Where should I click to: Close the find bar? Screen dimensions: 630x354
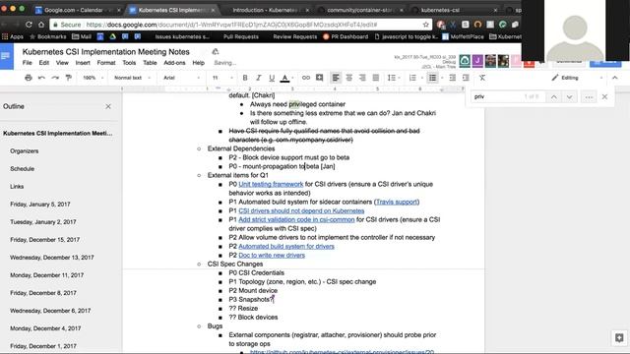(x=604, y=96)
